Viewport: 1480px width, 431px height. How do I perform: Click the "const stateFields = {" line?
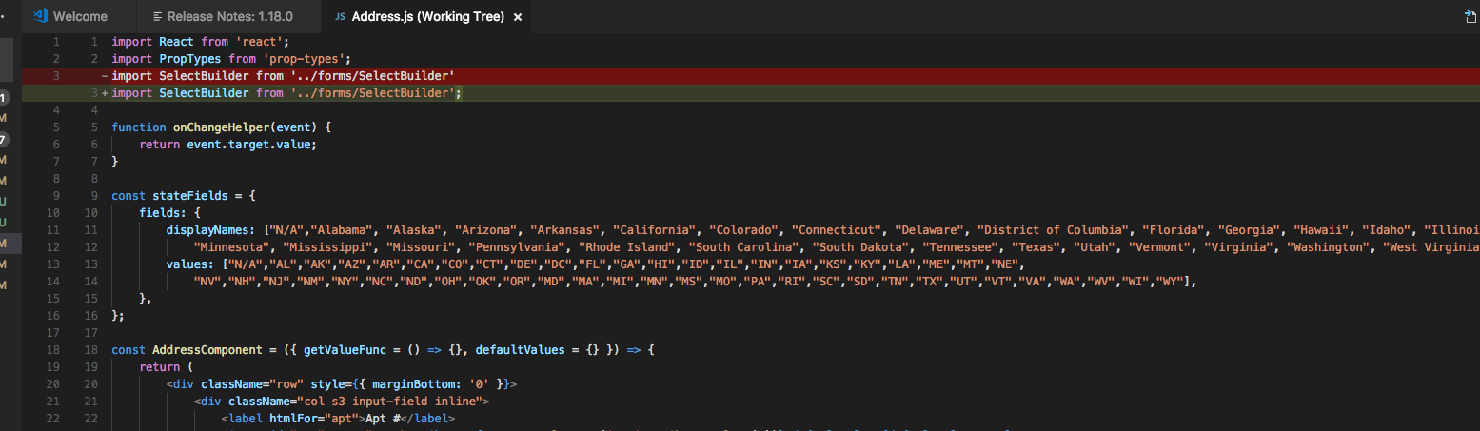[184, 195]
